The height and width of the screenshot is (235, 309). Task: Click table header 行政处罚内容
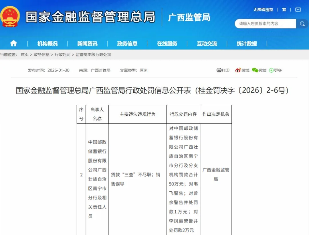tap(183, 114)
